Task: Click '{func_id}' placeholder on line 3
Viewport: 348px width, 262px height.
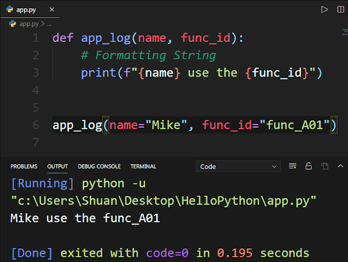Action: (277, 73)
